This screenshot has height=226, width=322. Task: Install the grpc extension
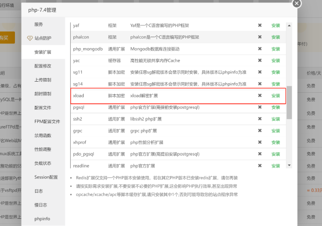276,131
